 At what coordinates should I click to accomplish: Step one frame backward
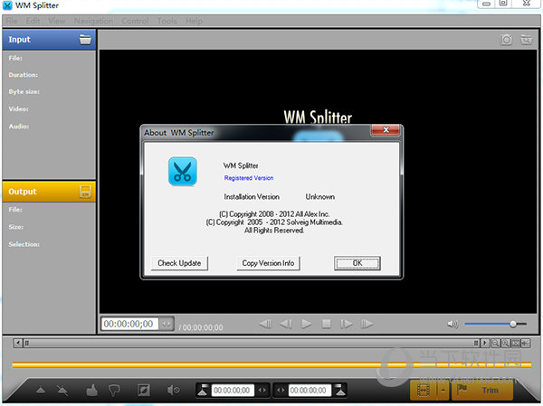point(286,324)
